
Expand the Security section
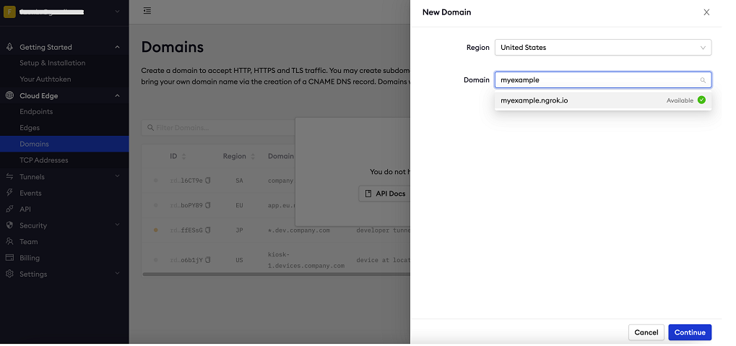pos(117,225)
